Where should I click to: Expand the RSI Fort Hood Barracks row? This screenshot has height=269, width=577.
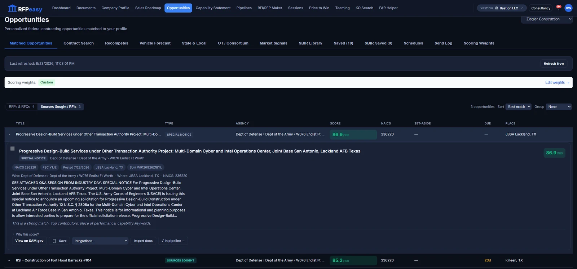pos(9,260)
